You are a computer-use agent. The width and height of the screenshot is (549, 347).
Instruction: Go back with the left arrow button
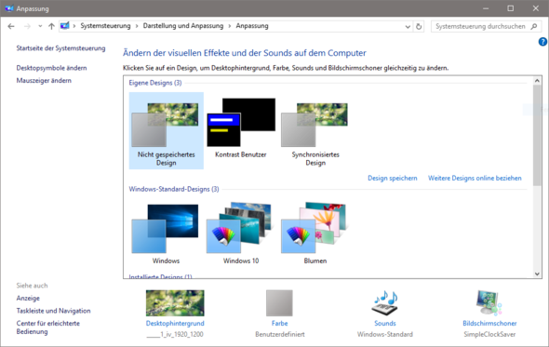[11, 26]
